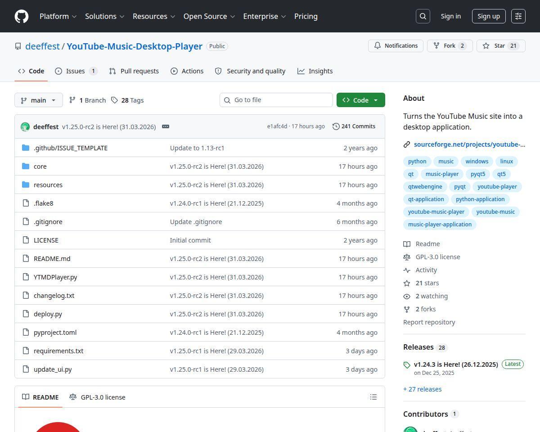Viewport: 540px width, 432px height.
Task: Click the python topic tag
Action: click(x=417, y=161)
